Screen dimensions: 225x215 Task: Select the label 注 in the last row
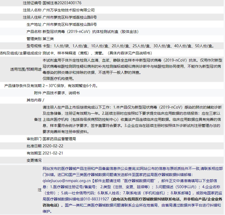coord(40,190)
